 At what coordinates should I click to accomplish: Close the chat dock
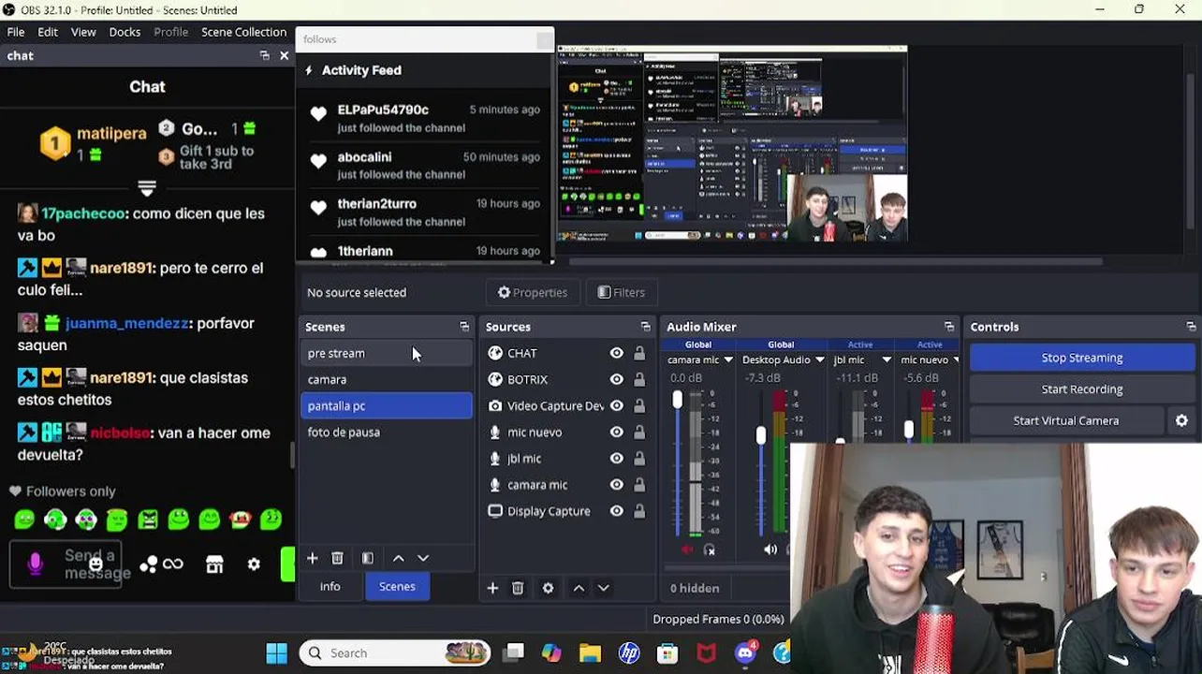coord(285,56)
